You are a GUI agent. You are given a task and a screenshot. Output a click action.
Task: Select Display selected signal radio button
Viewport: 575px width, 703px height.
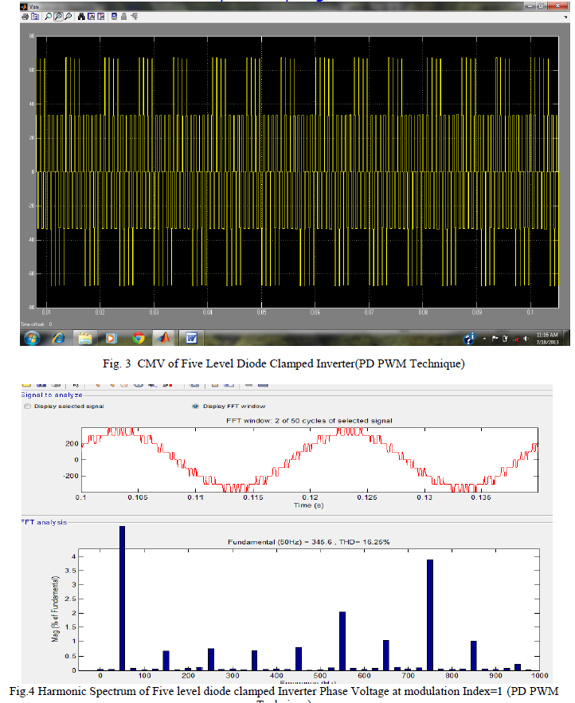tap(29, 406)
